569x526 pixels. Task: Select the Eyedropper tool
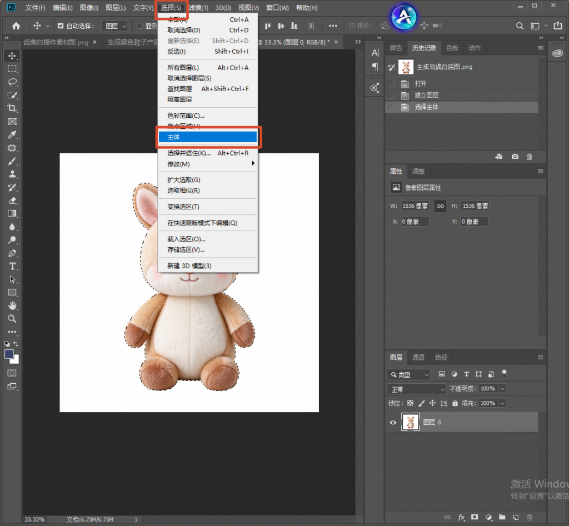pos(12,135)
